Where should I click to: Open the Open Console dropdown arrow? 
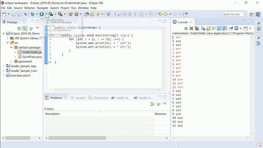[x=250, y=28]
